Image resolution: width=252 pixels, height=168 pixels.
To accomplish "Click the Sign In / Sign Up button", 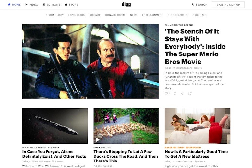I will pos(228,5).
